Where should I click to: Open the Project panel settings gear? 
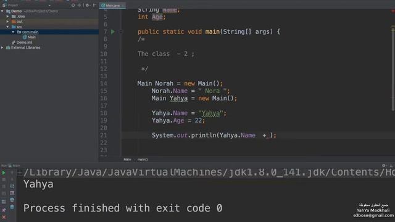88,5
